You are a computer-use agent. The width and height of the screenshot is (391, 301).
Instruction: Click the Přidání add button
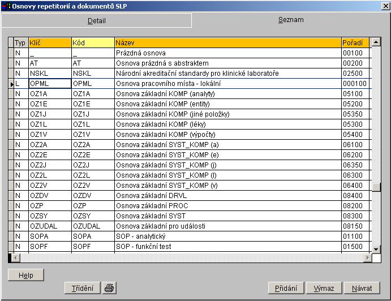(286, 288)
